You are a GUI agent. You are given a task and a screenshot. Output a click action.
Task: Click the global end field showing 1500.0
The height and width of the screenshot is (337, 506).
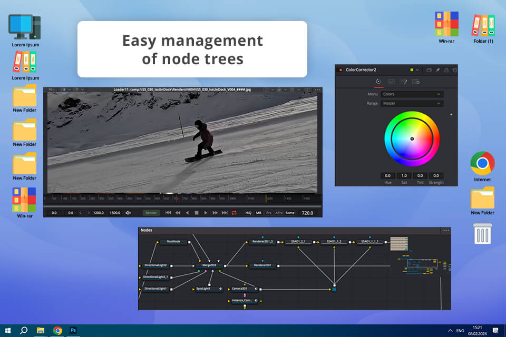115,213
